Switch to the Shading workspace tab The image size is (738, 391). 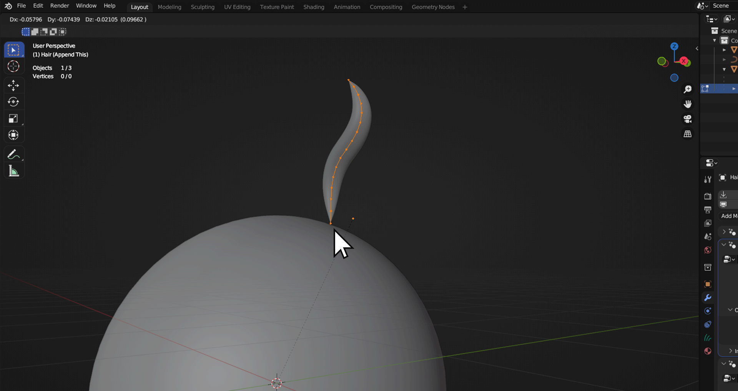coord(314,7)
